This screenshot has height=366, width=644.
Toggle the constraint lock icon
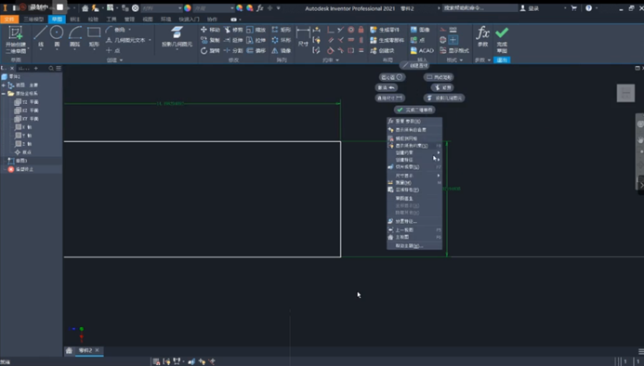click(361, 30)
